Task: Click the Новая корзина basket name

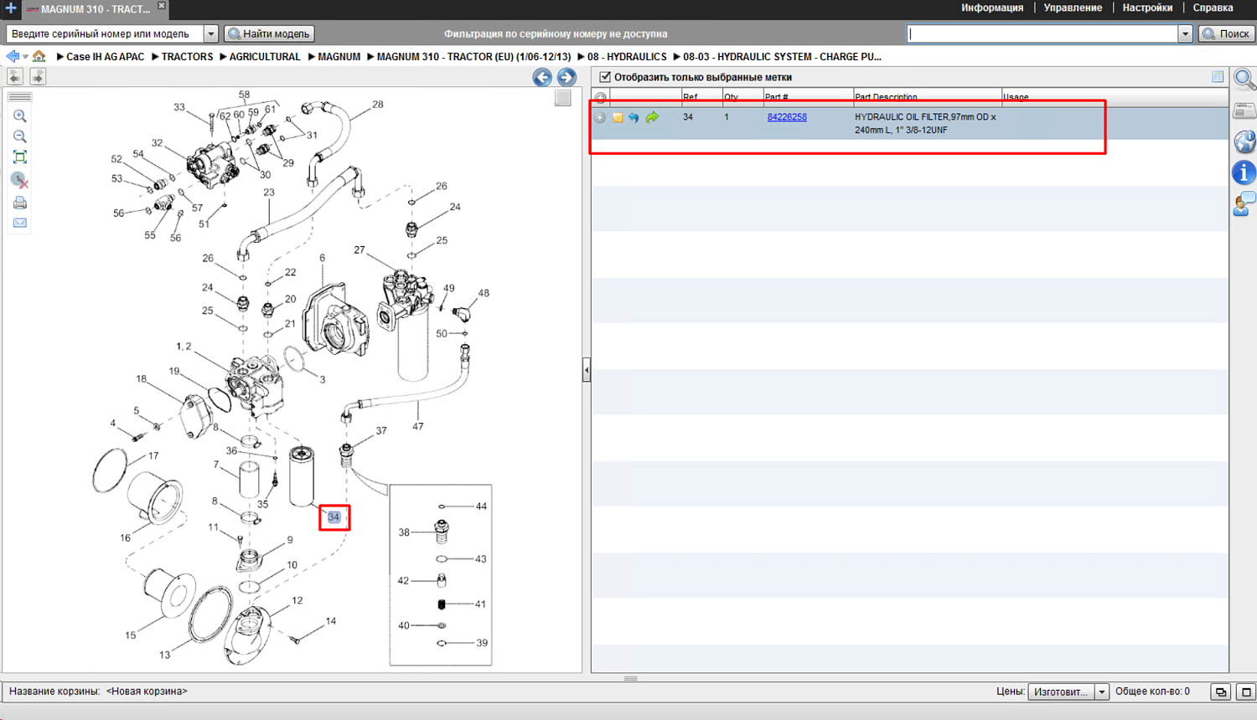Action: click(x=147, y=692)
